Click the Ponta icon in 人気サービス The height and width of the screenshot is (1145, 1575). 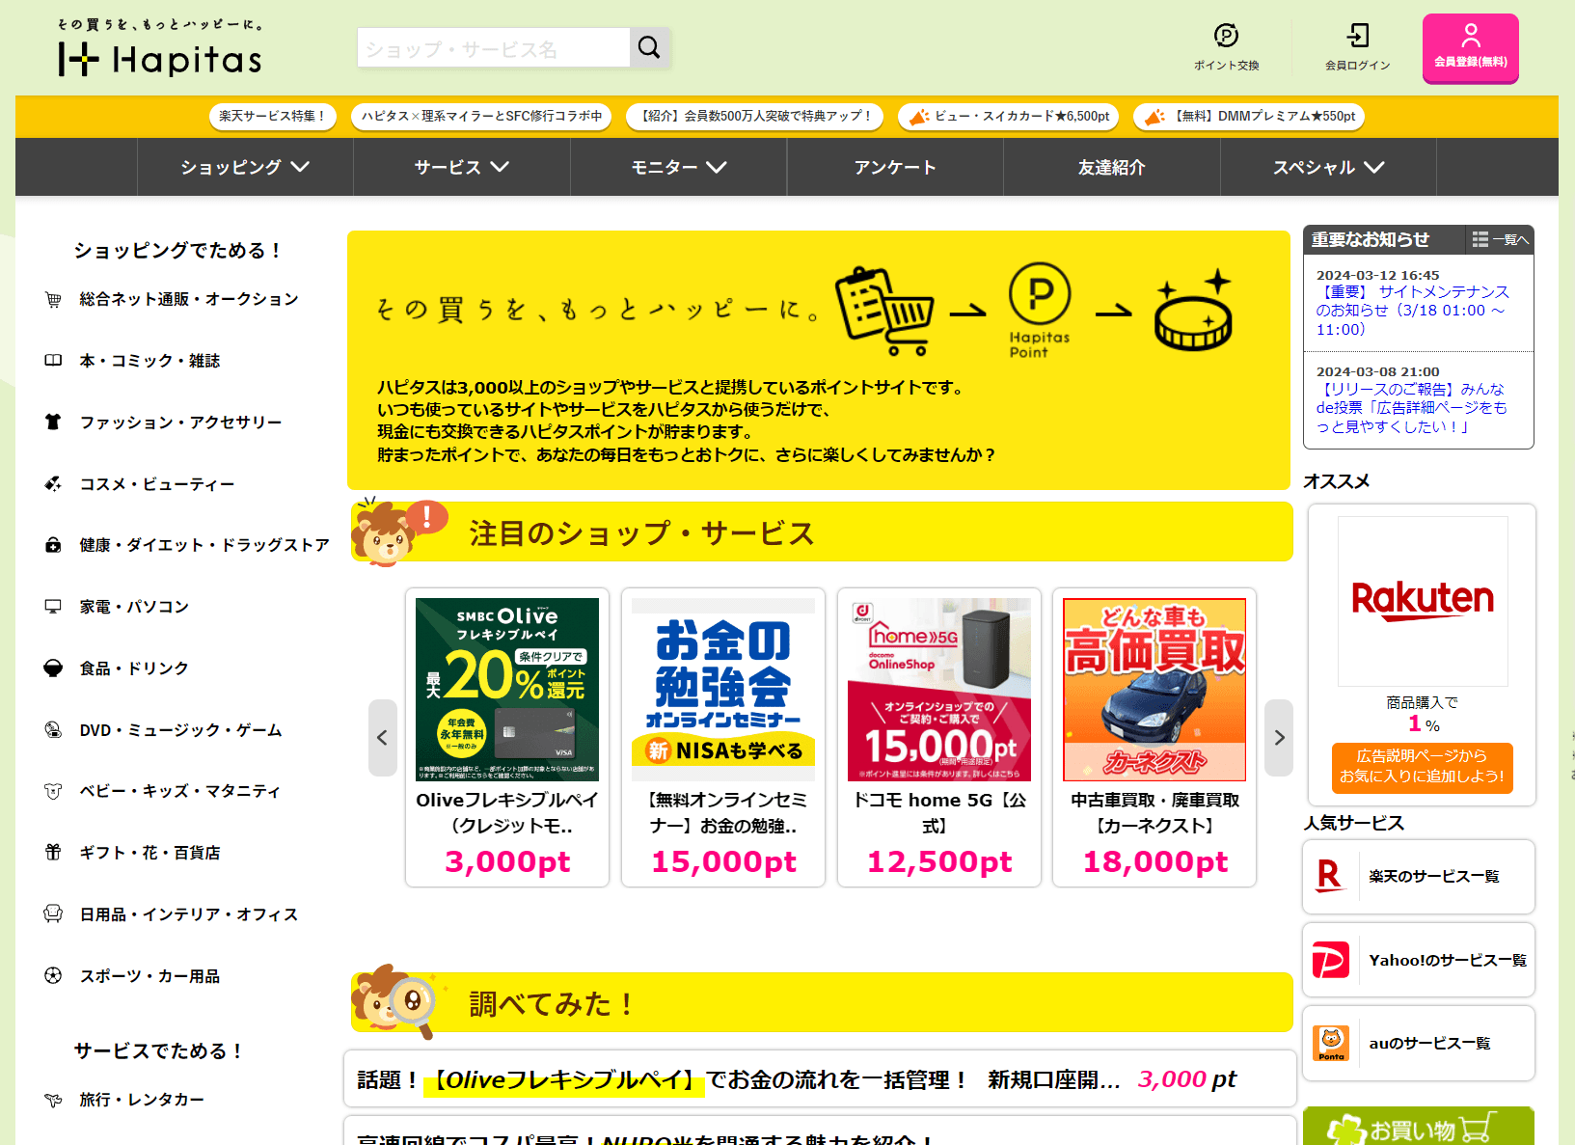tap(1331, 1044)
